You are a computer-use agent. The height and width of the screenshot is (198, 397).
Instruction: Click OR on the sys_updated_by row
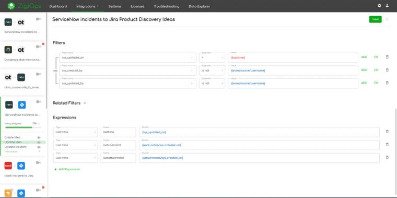376,83
